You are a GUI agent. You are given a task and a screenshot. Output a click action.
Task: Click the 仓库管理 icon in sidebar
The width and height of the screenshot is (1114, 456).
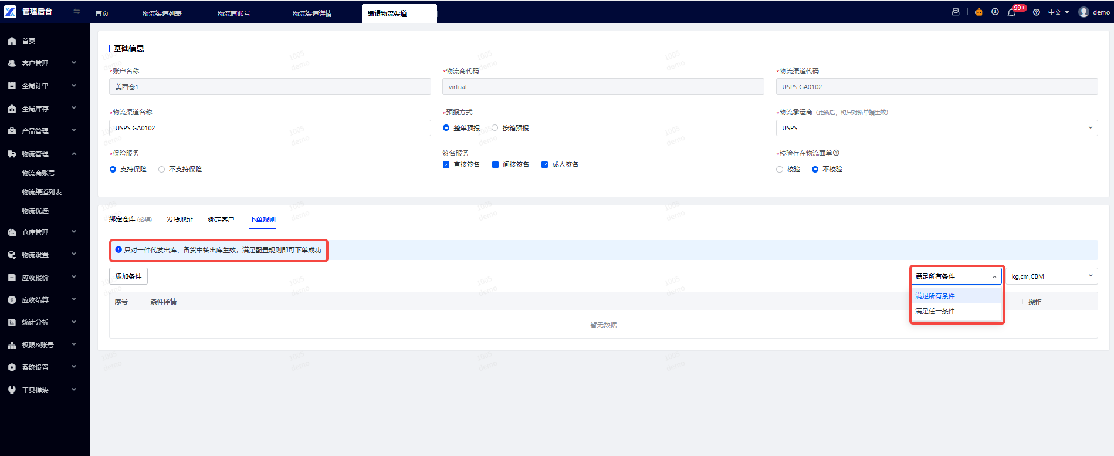[x=12, y=232]
